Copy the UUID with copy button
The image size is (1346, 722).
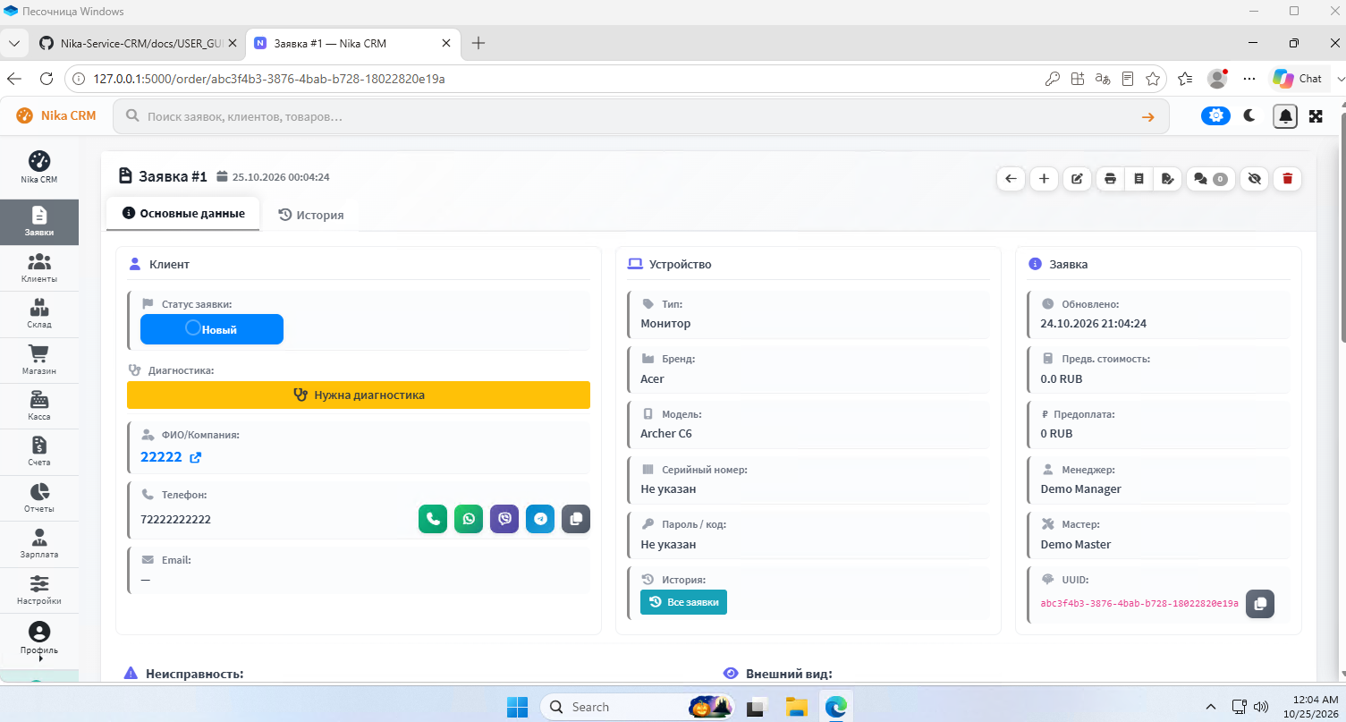[x=1260, y=604]
